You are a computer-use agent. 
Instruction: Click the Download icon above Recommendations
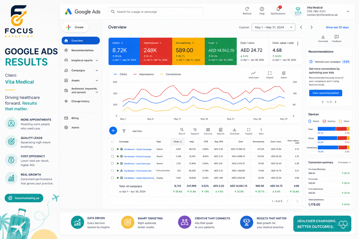tap(323, 37)
